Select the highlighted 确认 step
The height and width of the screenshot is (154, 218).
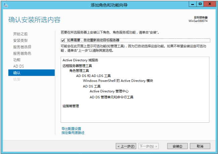(x=31, y=73)
